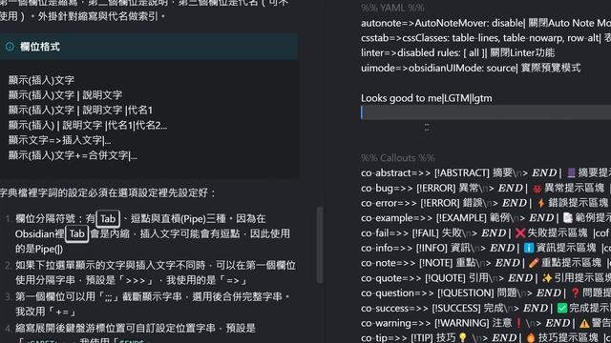Click the co-bug=>> line
611x343 pixels.
pos(486,188)
